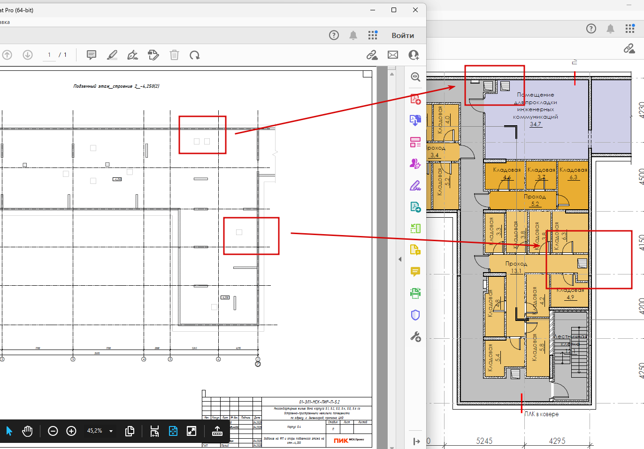Select the hand pan tool
The image size is (644, 449).
click(x=27, y=431)
